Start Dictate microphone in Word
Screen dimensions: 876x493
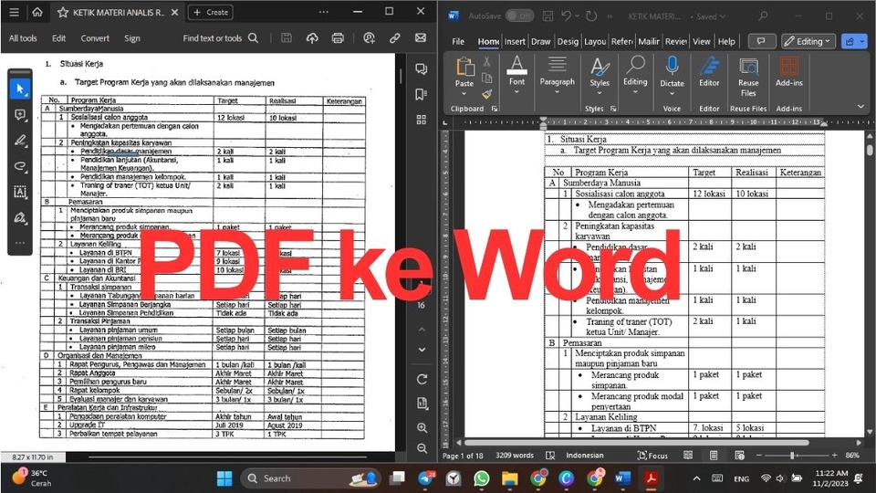tap(673, 66)
